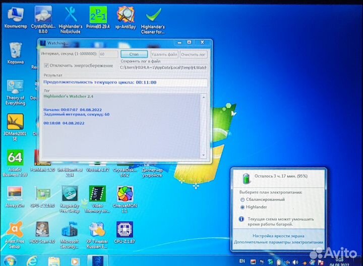This screenshot has width=363, height=266.
Task: Click Заданный интервал, секунд: 60 log line
Action: pos(77,114)
